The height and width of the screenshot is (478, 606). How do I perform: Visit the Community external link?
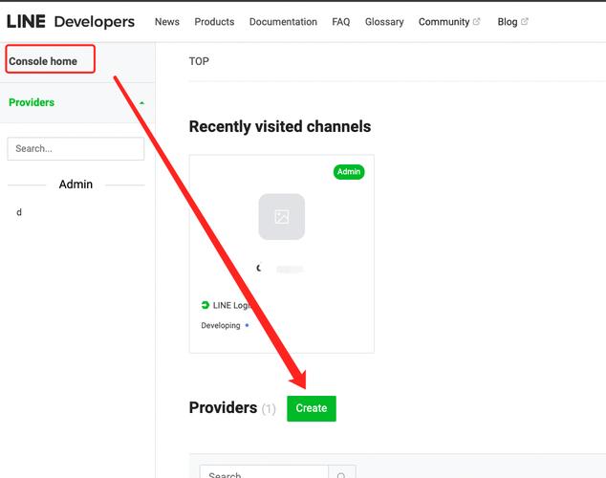click(x=449, y=22)
